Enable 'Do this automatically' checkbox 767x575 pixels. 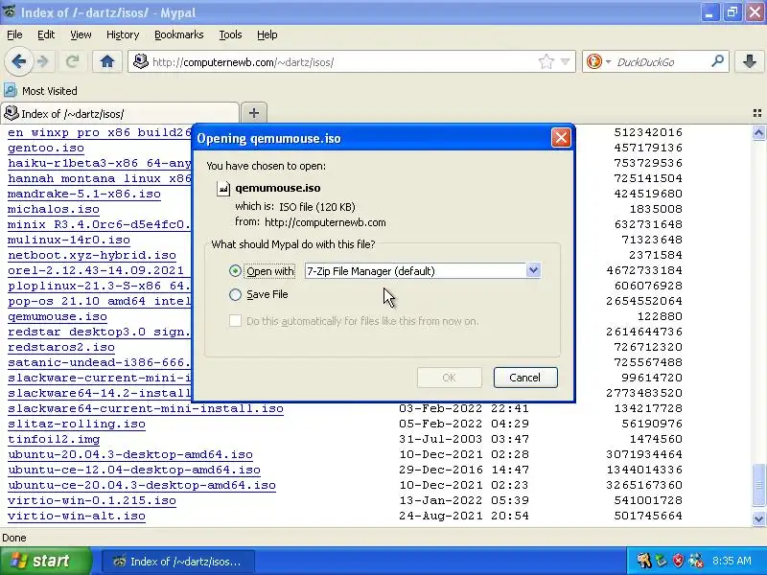tap(235, 321)
